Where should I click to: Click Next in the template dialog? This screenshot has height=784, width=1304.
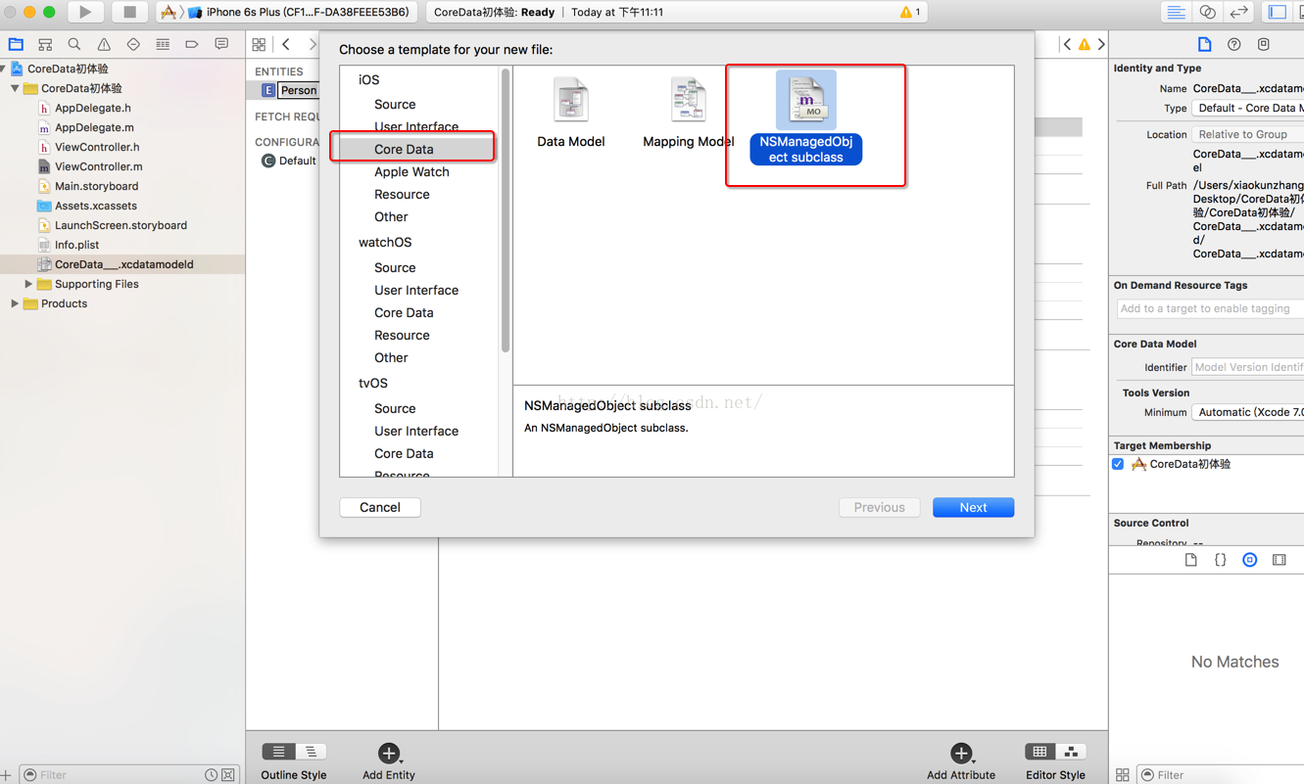pyautogui.click(x=973, y=507)
